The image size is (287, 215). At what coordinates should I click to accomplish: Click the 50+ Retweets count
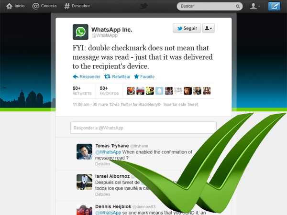(x=82, y=91)
